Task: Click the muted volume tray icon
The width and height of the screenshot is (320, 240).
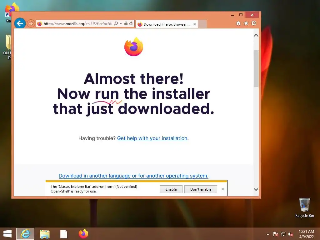Action: [x=291, y=234]
